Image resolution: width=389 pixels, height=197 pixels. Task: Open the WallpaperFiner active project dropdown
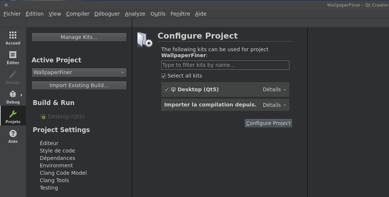tap(79, 72)
